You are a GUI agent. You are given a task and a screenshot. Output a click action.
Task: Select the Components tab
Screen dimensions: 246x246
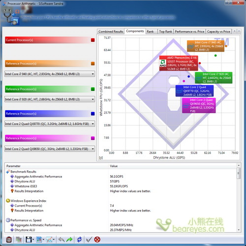point(135,31)
